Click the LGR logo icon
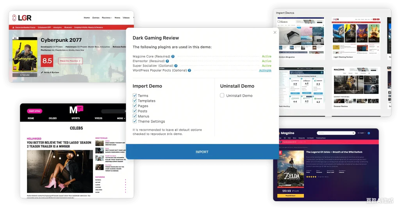 pyautogui.click(x=14, y=18)
